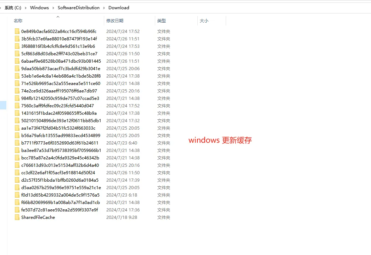The image size is (371, 255).
Task: Open folder b7711f9773e6f0352690d63f61b24611
Action: [57, 143]
